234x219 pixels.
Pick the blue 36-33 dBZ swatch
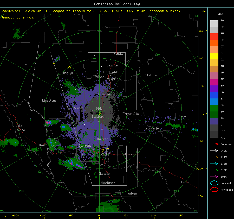click(x=214, y=95)
